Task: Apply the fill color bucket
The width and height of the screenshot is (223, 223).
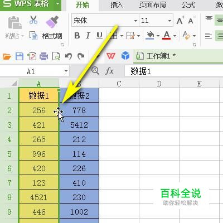Action: (x=150, y=36)
